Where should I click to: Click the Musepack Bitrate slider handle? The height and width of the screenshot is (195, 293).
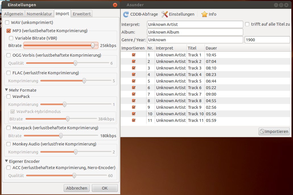(x=61, y=136)
